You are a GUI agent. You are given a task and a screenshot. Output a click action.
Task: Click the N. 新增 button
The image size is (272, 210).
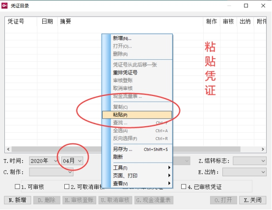click(x=18, y=200)
